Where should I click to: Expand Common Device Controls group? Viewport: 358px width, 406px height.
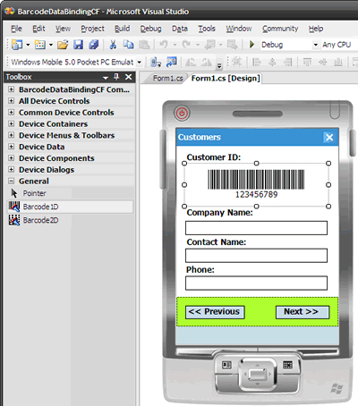(x=11, y=112)
